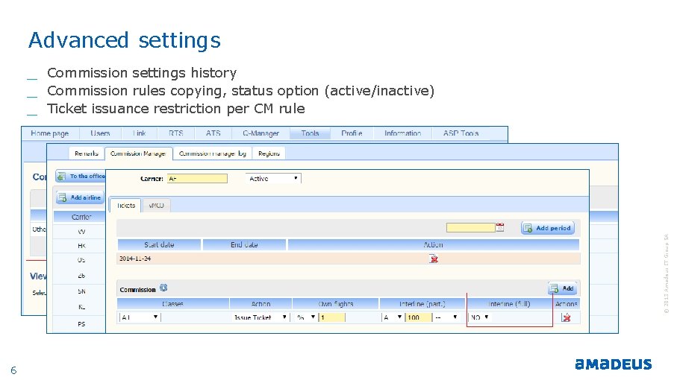Open Q-Manager menu in back window
The image size is (677, 380).
coord(260,133)
